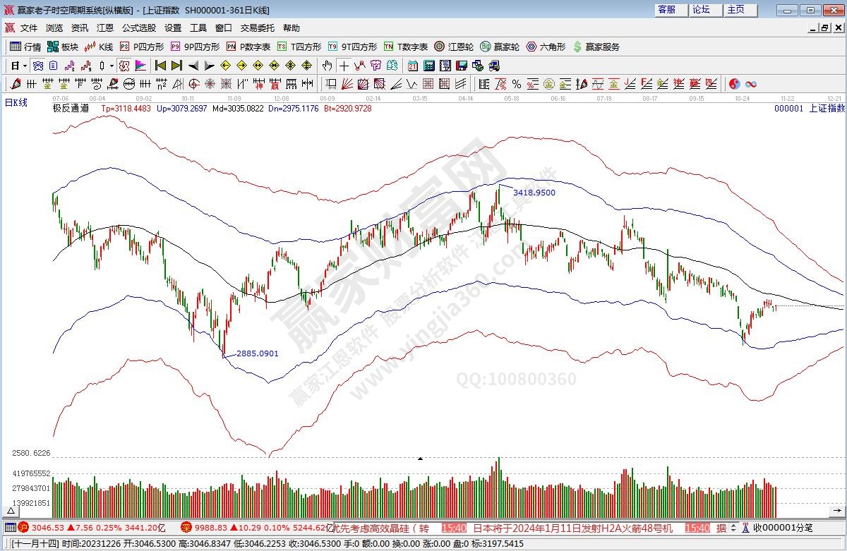This screenshot has width=847, height=551.
Task: Open the 行情 market quotes view
Action: pos(25,47)
